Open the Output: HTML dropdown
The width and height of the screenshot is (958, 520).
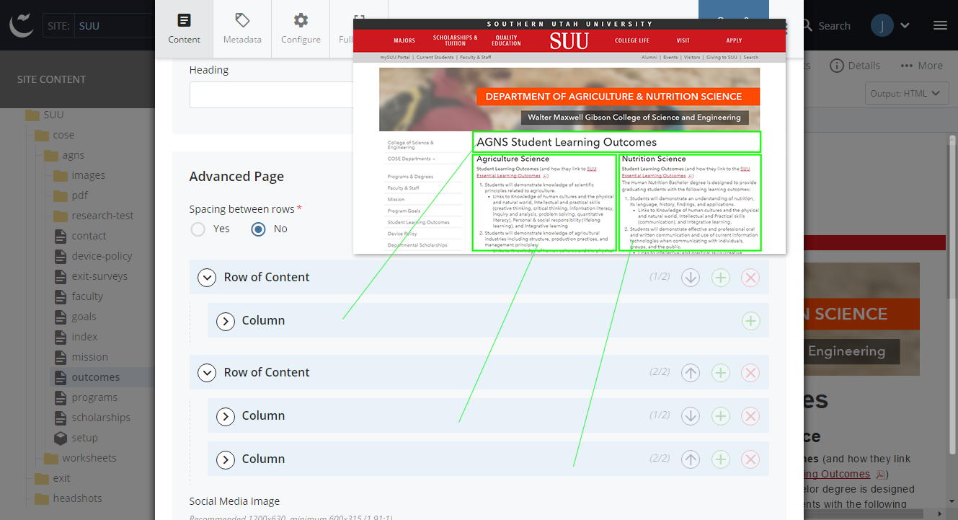[x=906, y=93]
